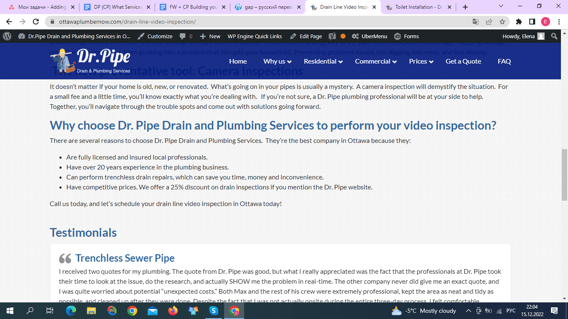This screenshot has height=319, width=568.
Task: Open WP Engine Quick Links
Action: pyautogui.click(x=254, y=36)
